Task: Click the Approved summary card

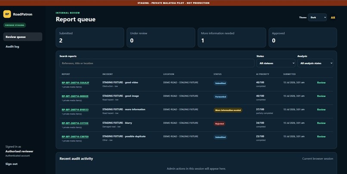Action: pyautogui.click(x=303, y=37)
